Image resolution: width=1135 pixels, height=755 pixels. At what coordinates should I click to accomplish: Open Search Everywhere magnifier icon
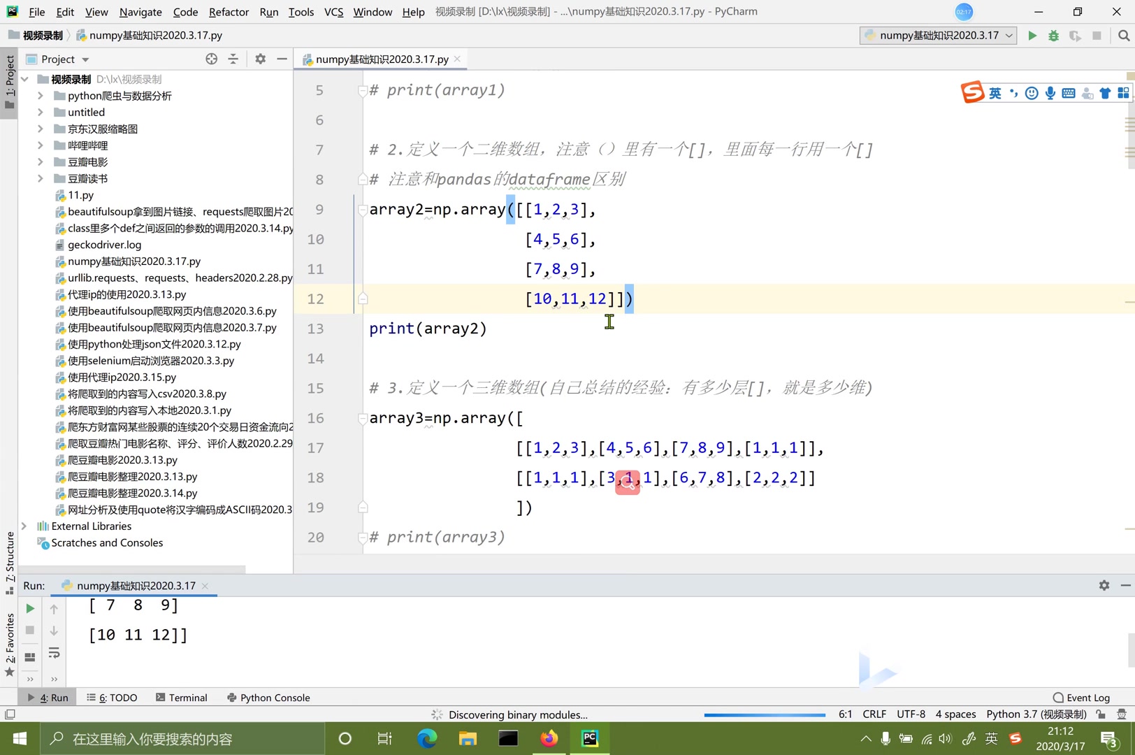[x=1123, y=36]
